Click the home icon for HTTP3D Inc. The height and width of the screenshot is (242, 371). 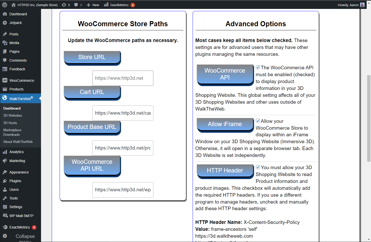pyautogui.click(x=14, y=5)
